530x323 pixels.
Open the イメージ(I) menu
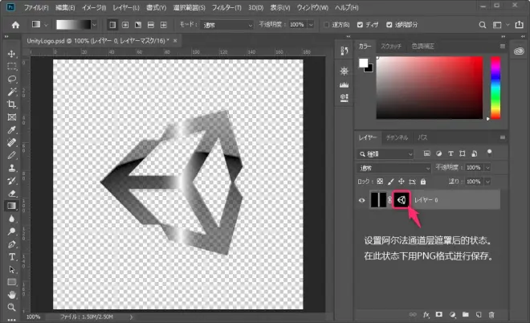94,7
